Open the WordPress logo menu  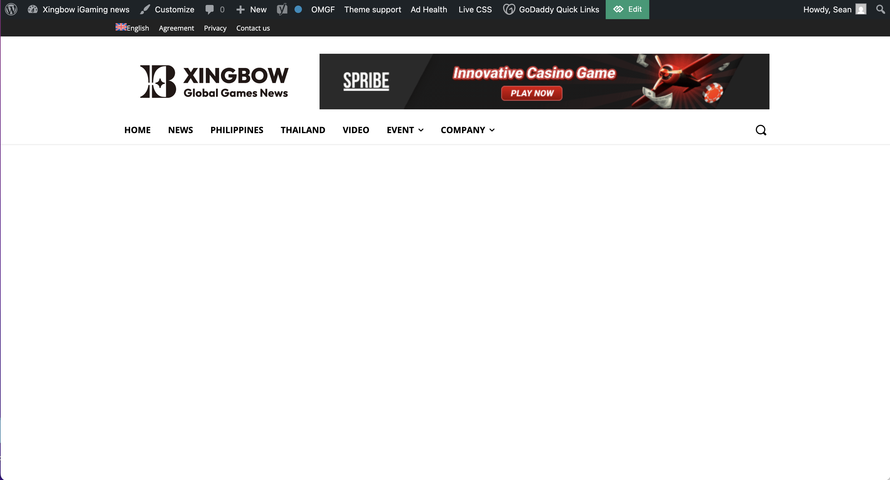tap(11, 9)
